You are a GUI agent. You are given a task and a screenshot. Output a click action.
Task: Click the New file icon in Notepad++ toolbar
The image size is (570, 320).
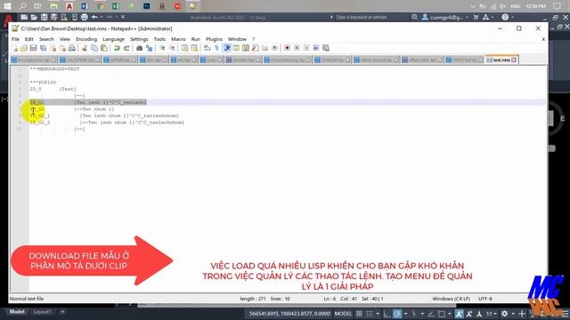[15, 48]
